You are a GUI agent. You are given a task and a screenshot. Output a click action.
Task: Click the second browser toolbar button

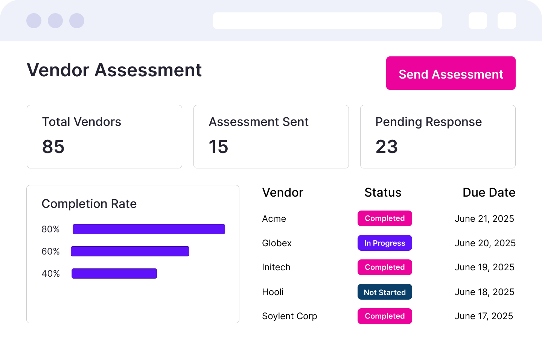[x=507, y=21]
